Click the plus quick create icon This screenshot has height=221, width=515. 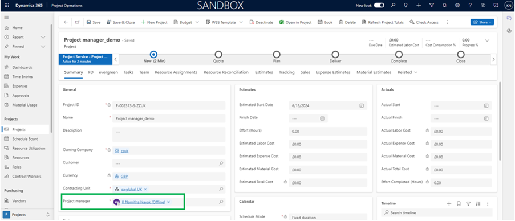click(x=419, y=5)
